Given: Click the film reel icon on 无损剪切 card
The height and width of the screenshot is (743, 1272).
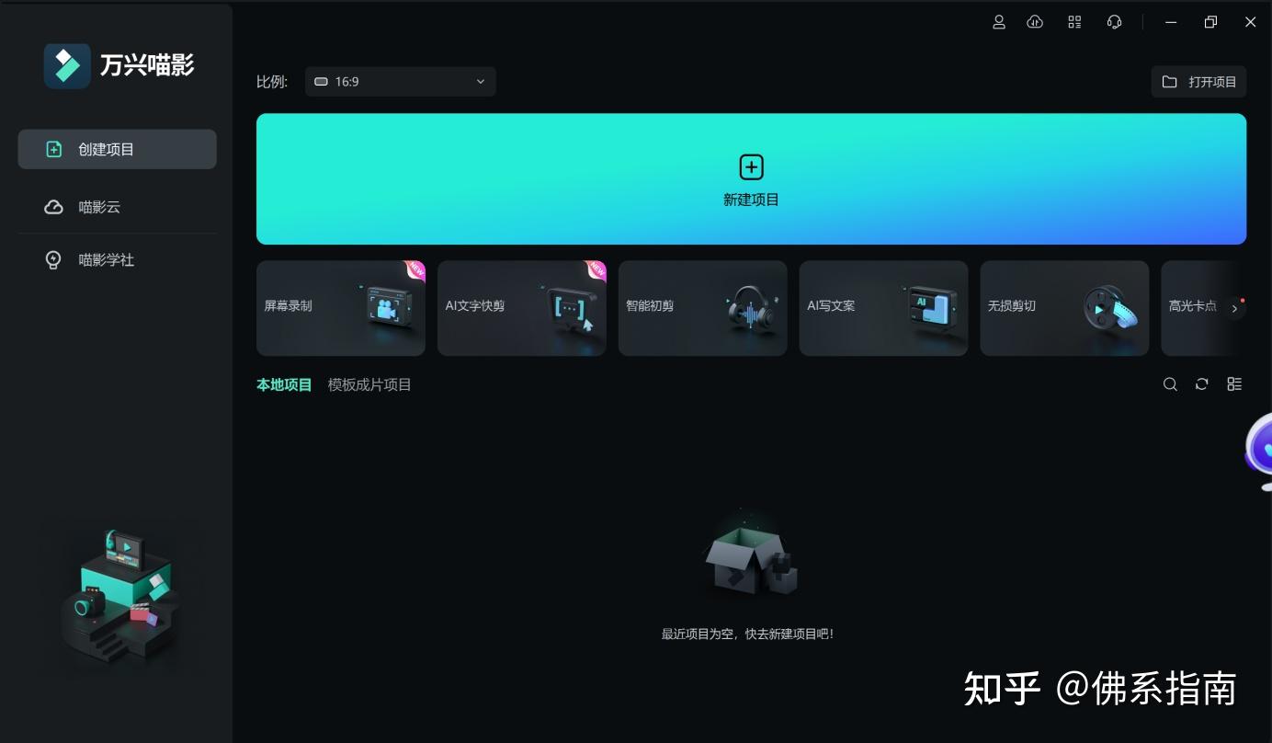Looking at the screenshot, I should (x=1110, y=308).
